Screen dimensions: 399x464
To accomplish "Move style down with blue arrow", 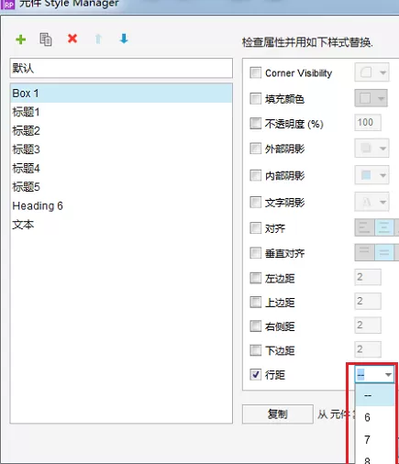I will [x=124, y=39].
